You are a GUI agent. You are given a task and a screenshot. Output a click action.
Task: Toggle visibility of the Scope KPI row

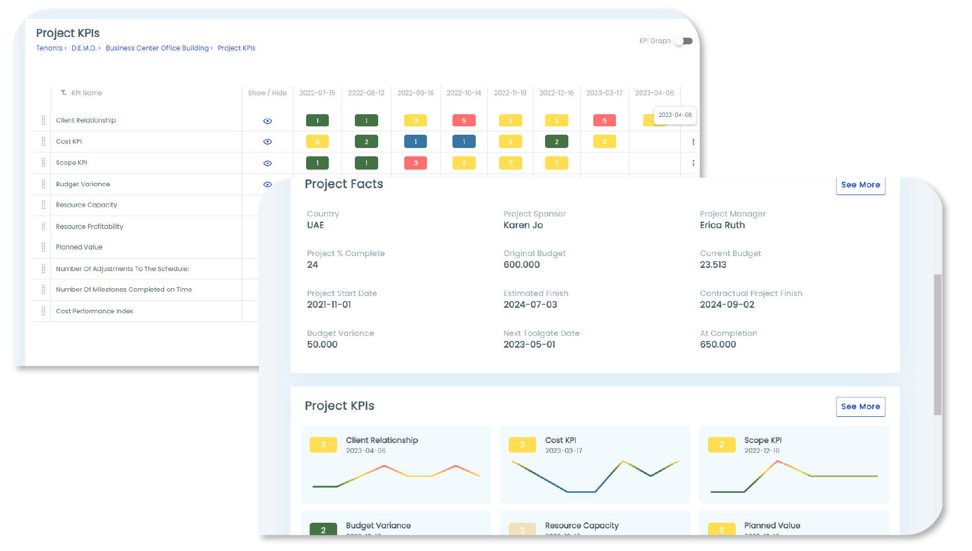(x=267, y=163)
